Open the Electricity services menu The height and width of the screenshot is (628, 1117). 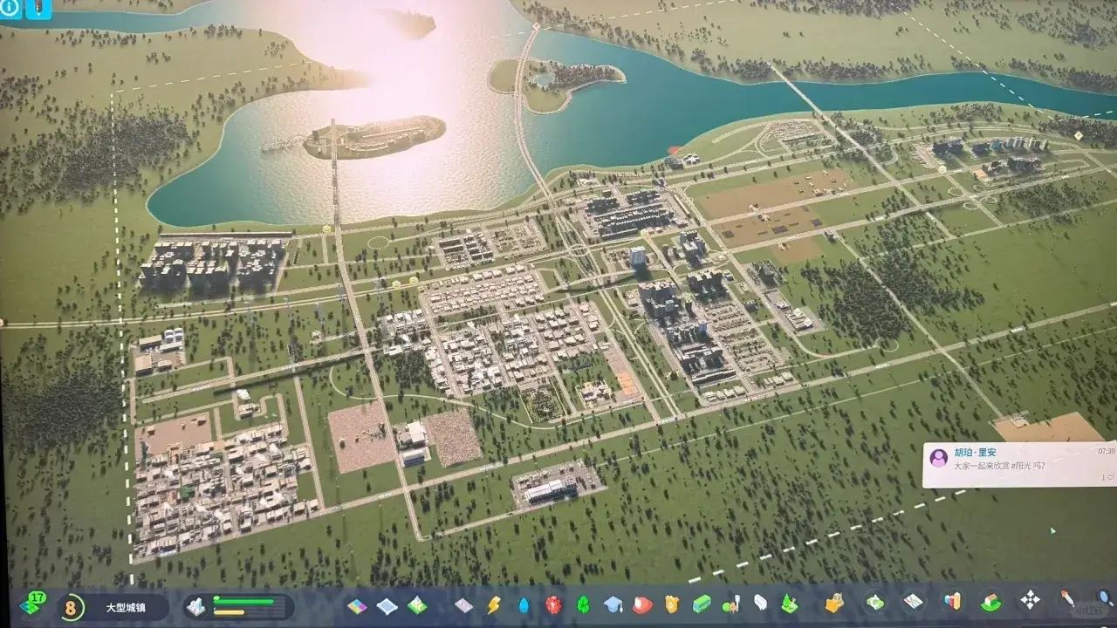[494, 604]
